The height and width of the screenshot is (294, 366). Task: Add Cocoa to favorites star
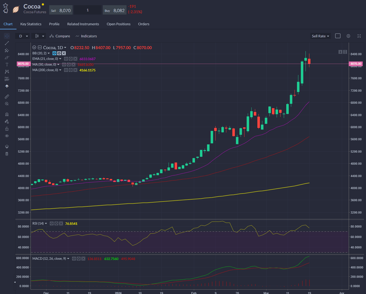[x=5, y=5]
